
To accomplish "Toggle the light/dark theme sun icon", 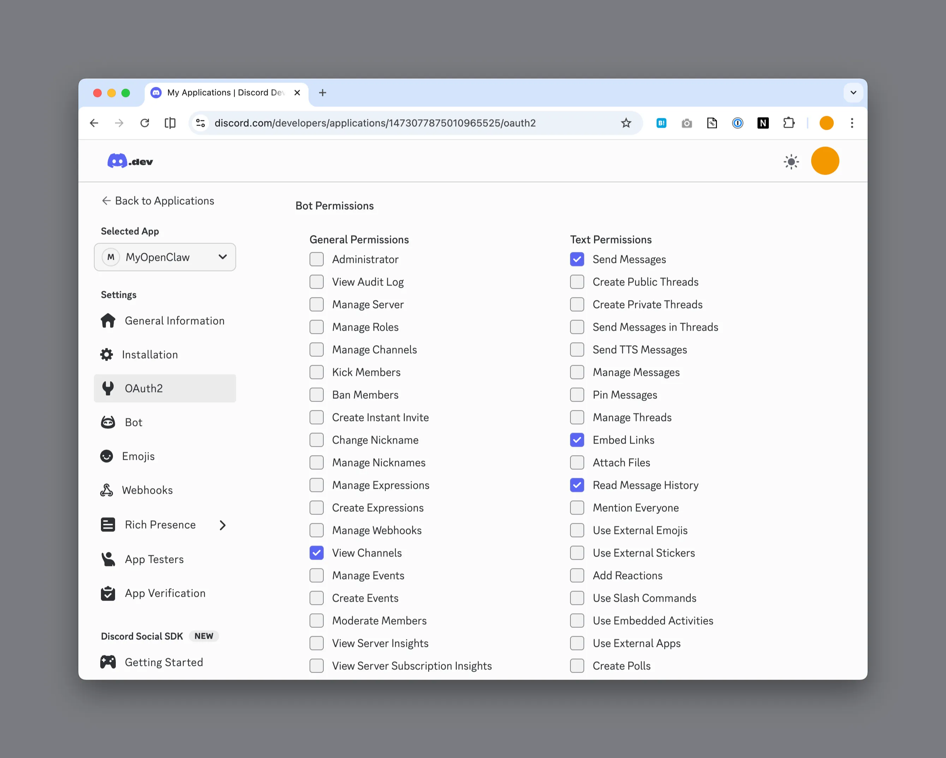I will [791, 161].
